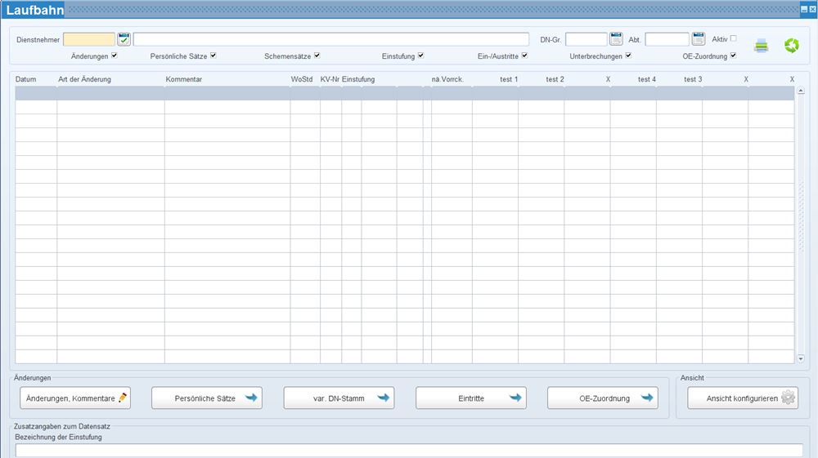
Task: Focus the Bezeichnung der Einstufung field
Action: tap(409, 450)
